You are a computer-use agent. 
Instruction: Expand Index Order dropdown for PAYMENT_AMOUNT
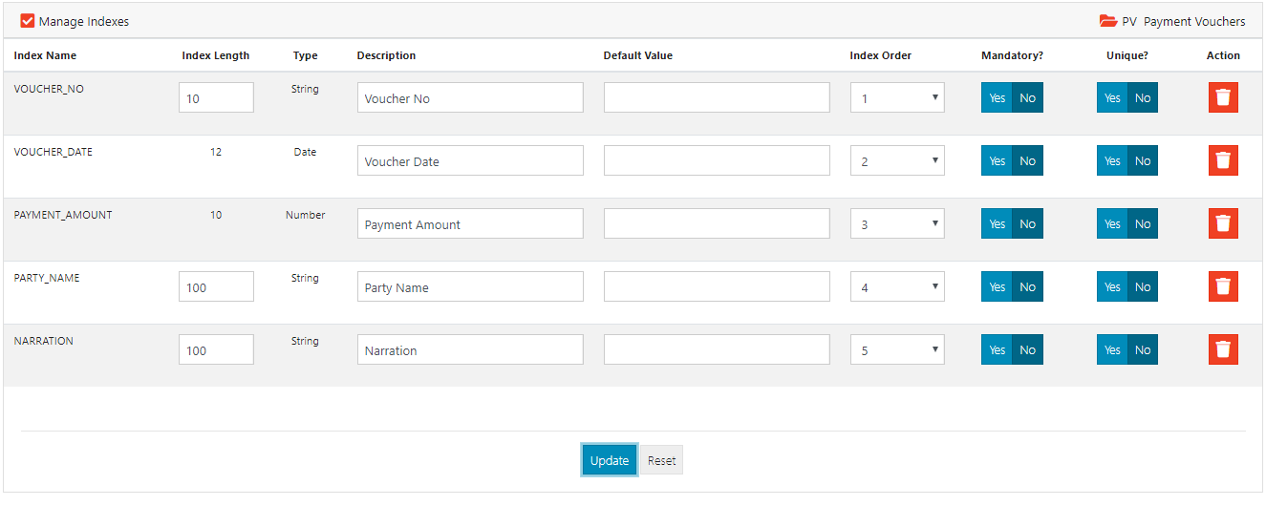896,223
